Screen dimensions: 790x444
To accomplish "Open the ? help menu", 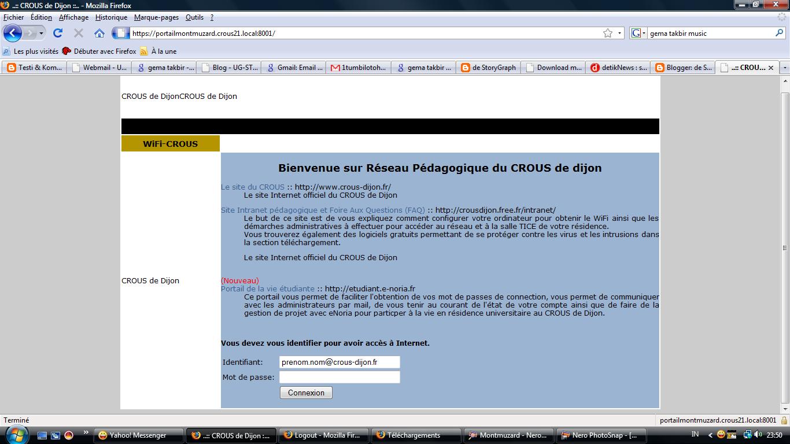I will click(212, 17).
